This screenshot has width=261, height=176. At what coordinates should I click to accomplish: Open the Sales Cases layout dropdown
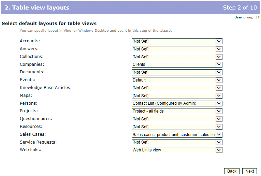(x=177, y=135)
